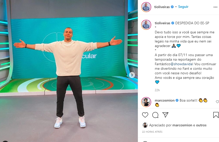
Task: Click the @showdavida mention link
Action: (182, 64)
